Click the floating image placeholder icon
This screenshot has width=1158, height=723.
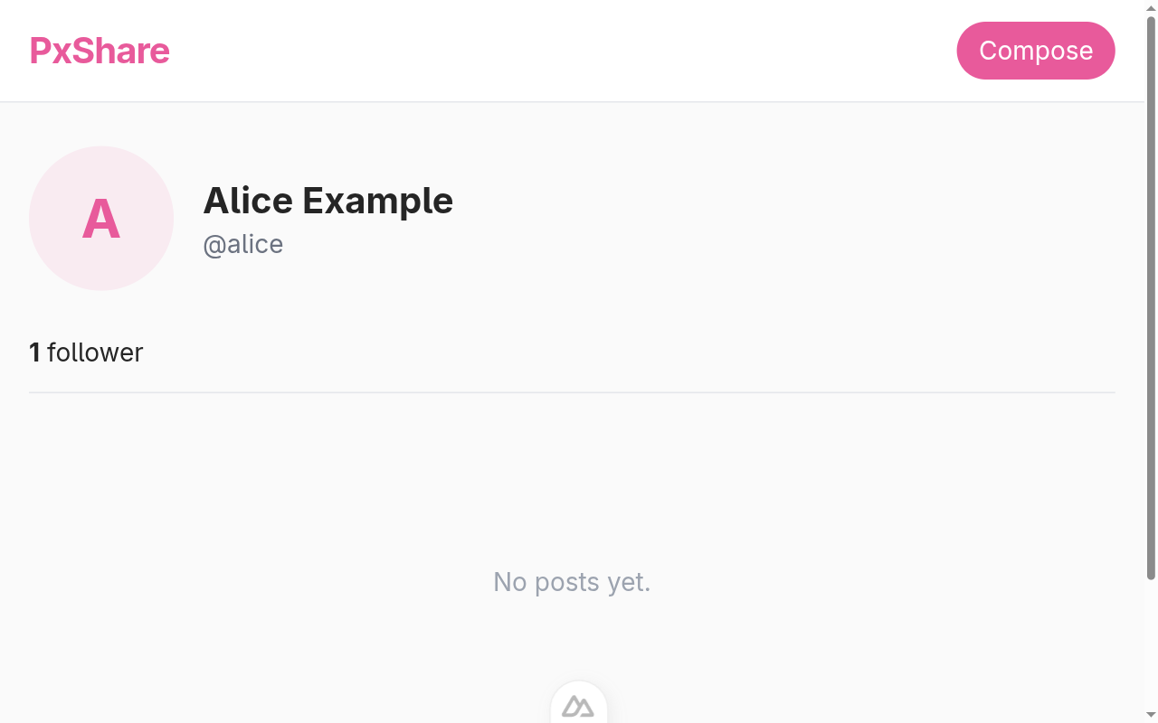[578, 707]
